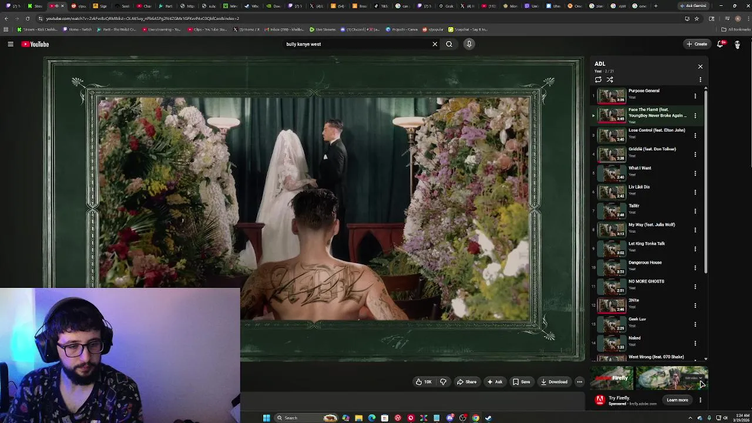Save the video to a playlist
The width and height of the screenshot is (752, 423).
click(521, 382)
